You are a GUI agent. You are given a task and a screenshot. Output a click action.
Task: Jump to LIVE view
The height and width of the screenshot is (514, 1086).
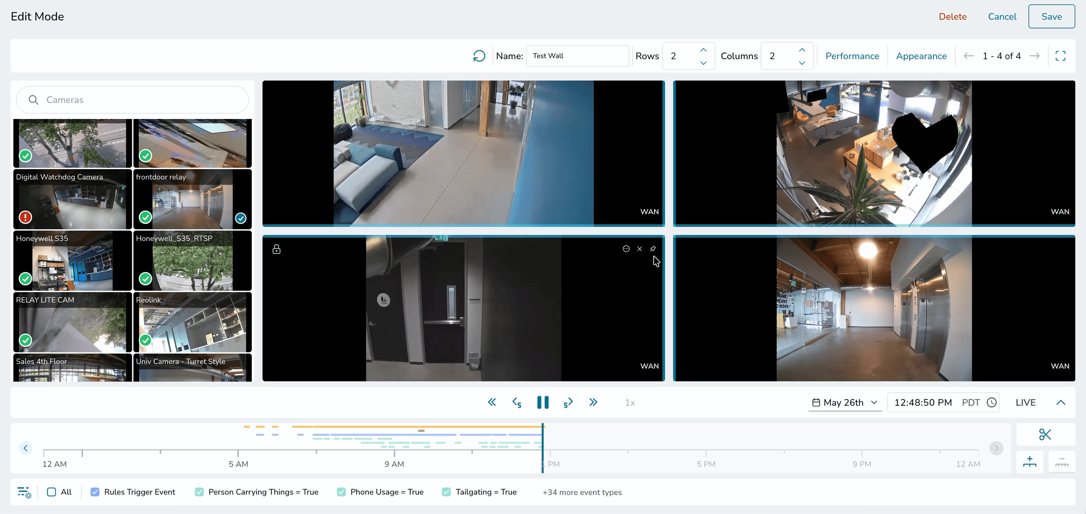tap(1025, 402)
